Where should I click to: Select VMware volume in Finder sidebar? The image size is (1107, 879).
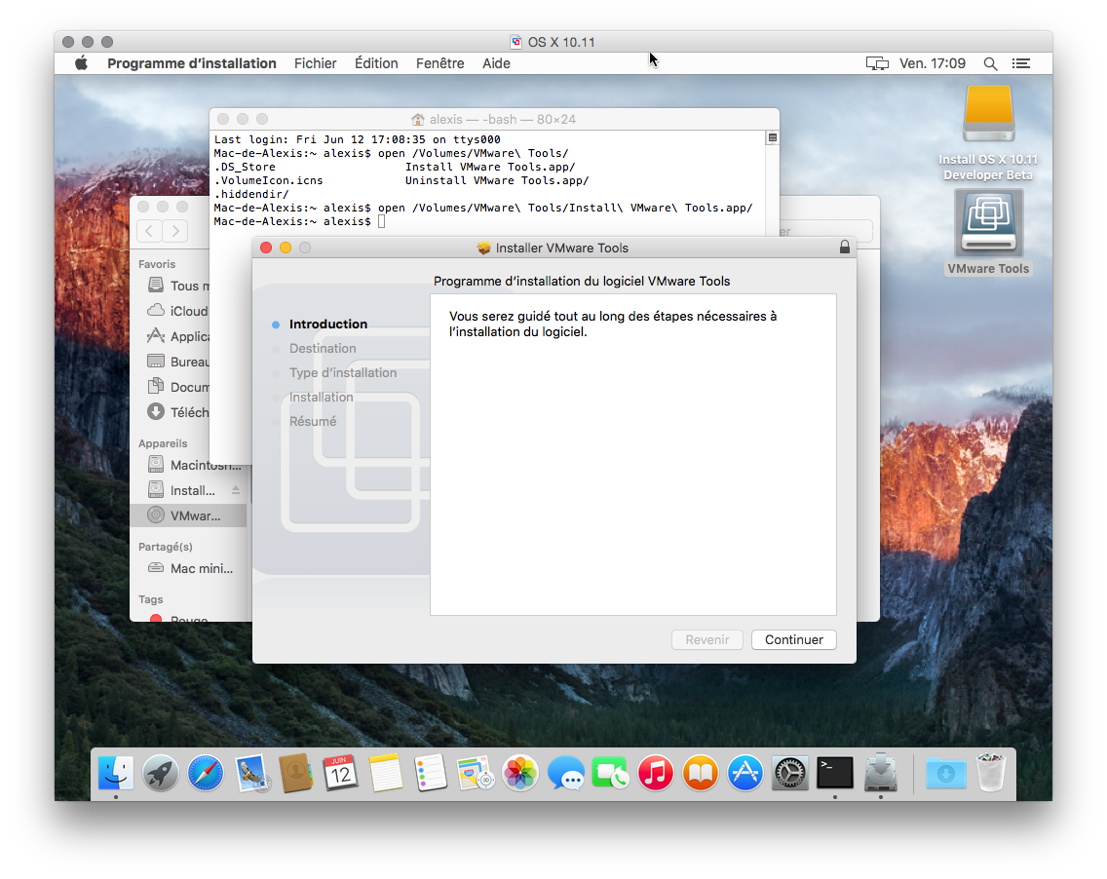pyautogui.click(x=188, y=516)
